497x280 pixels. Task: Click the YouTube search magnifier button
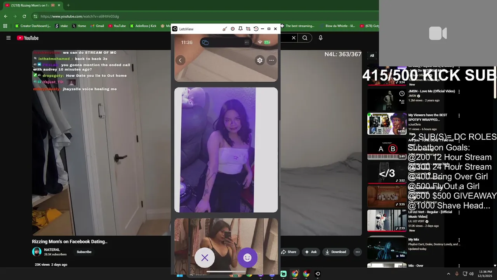coord(305,38)
